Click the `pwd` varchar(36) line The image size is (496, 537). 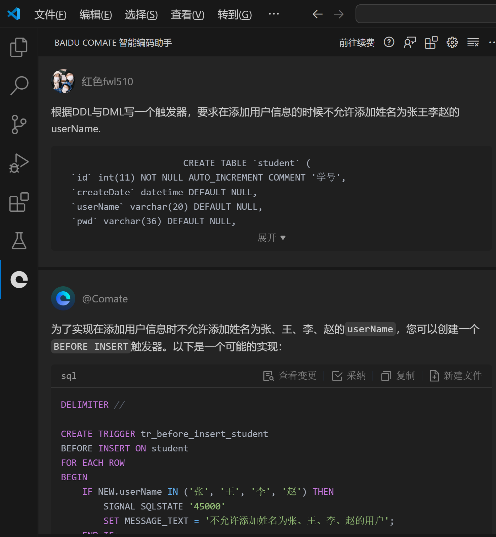[x=154, y=221]
